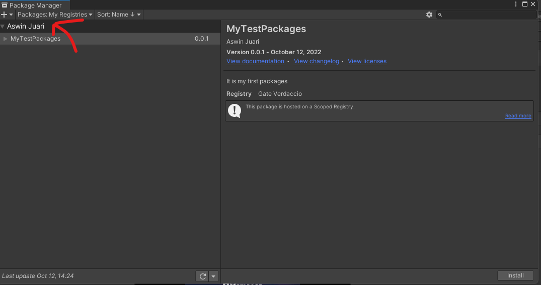Close the Package Manager window
541x285 pixels.
(x=533, y=4)
